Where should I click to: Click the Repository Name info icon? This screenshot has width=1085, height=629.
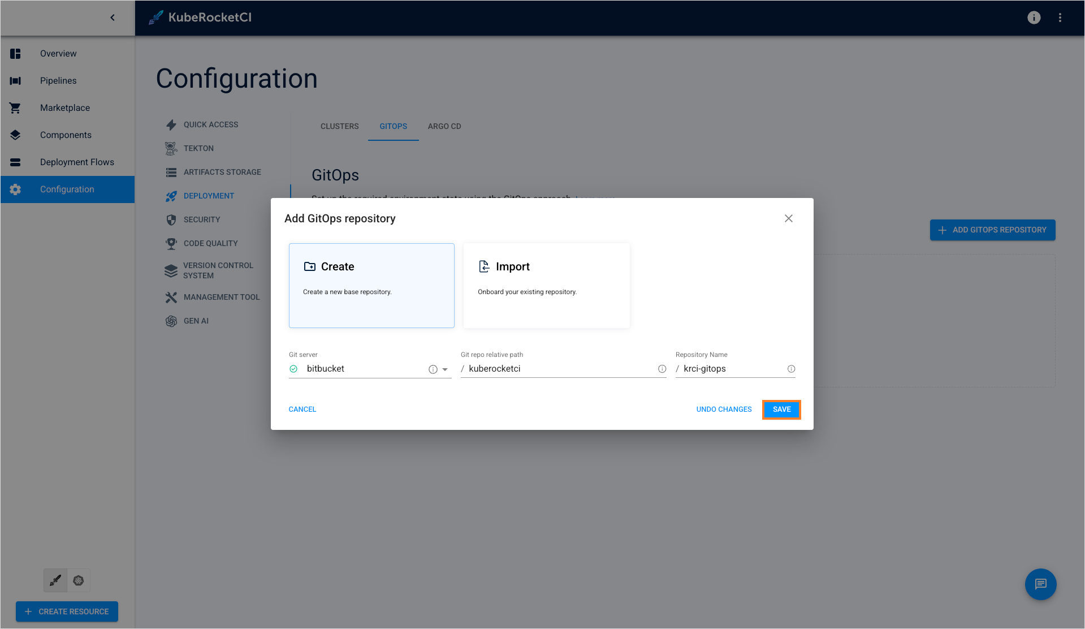click(791, 369)
